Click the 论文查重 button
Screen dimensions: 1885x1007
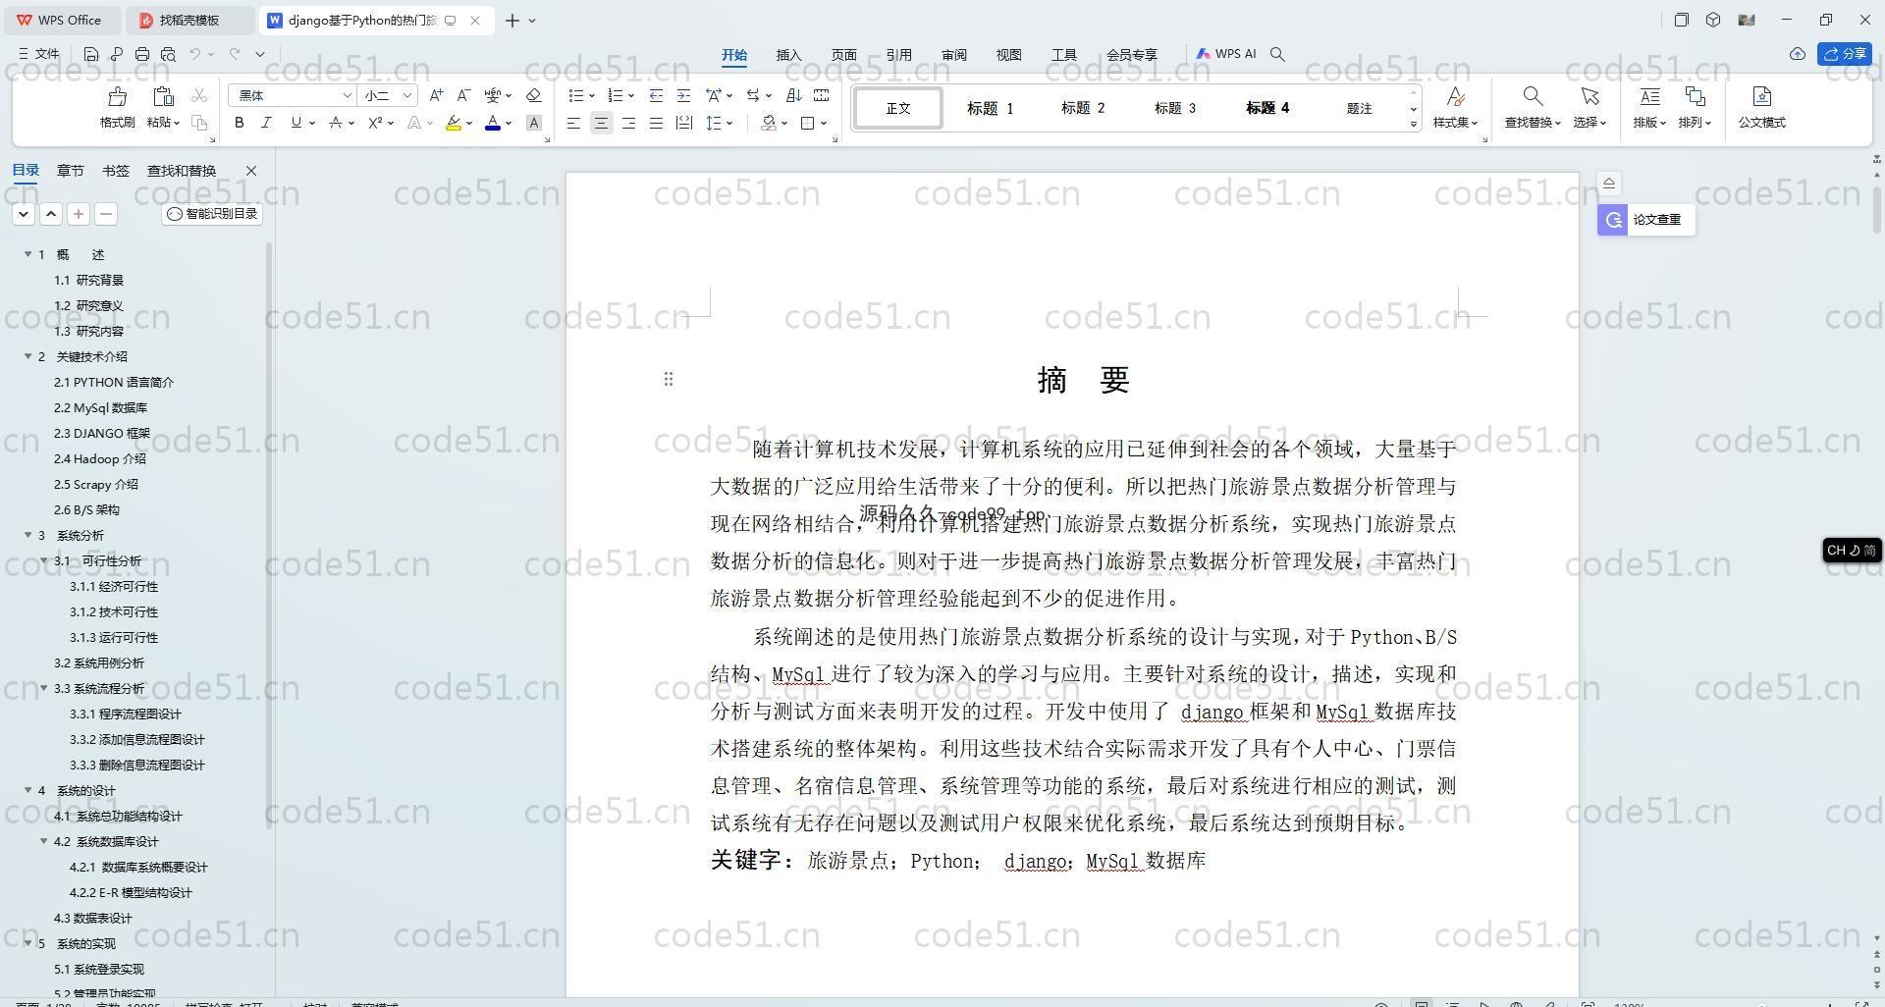click(1646, 220)
